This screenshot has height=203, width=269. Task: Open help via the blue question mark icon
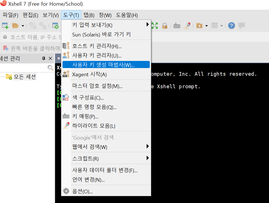tap(231, 26)
